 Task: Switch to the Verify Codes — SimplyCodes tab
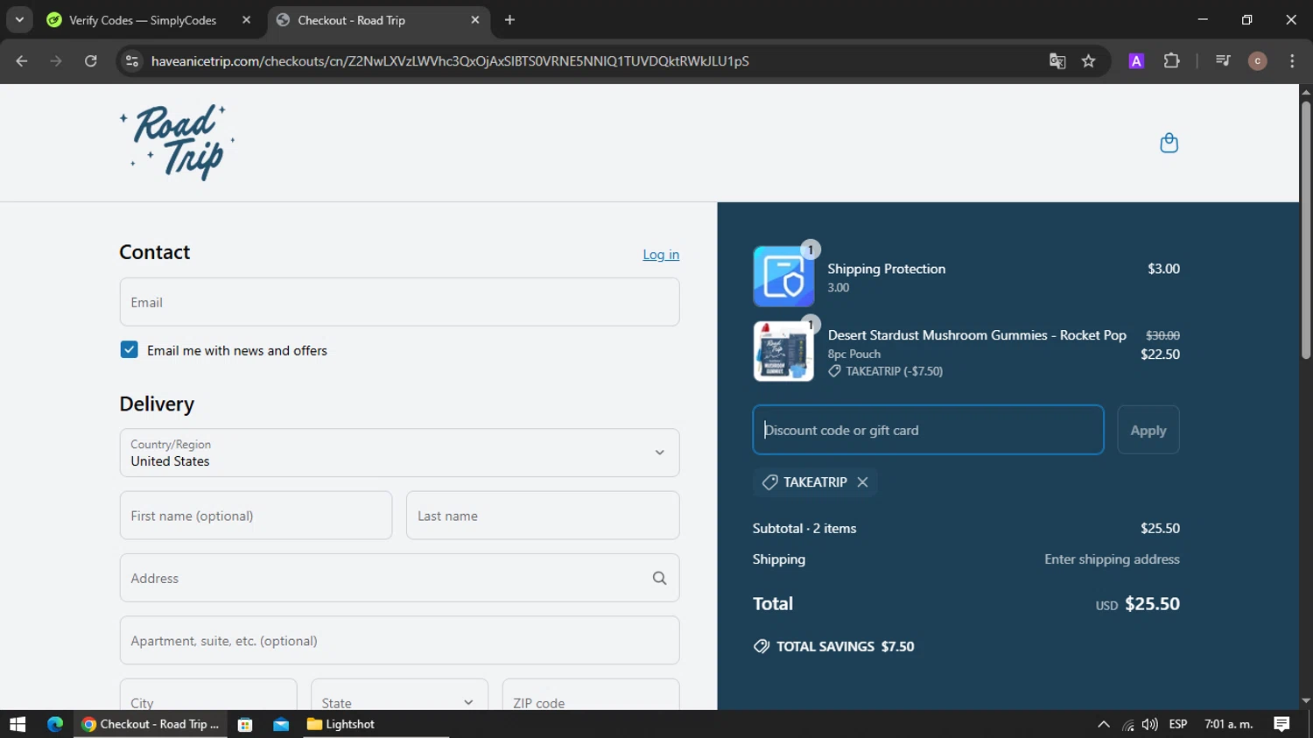tap(143, 20)
